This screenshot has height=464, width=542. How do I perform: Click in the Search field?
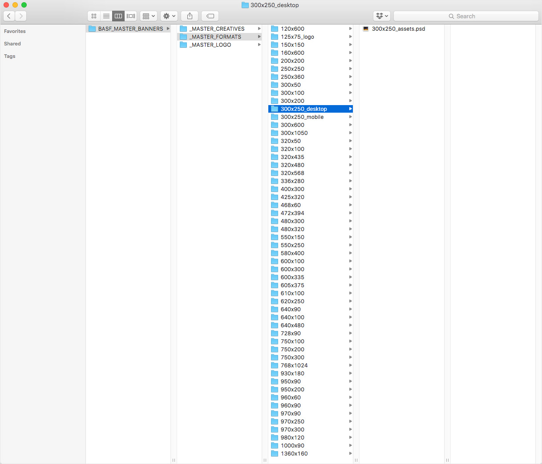tap(466, 16)
